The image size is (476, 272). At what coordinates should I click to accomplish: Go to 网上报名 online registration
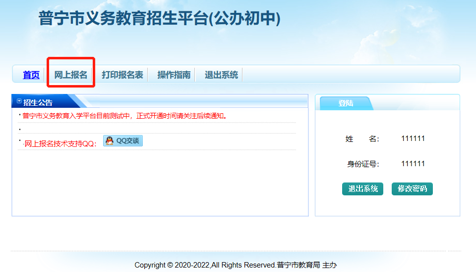71,75
